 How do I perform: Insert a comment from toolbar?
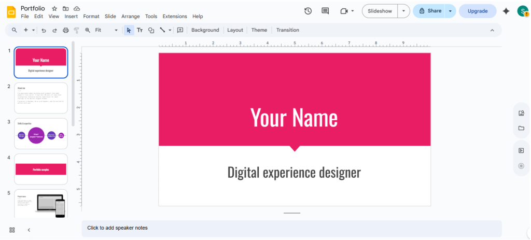coord(180,30)
